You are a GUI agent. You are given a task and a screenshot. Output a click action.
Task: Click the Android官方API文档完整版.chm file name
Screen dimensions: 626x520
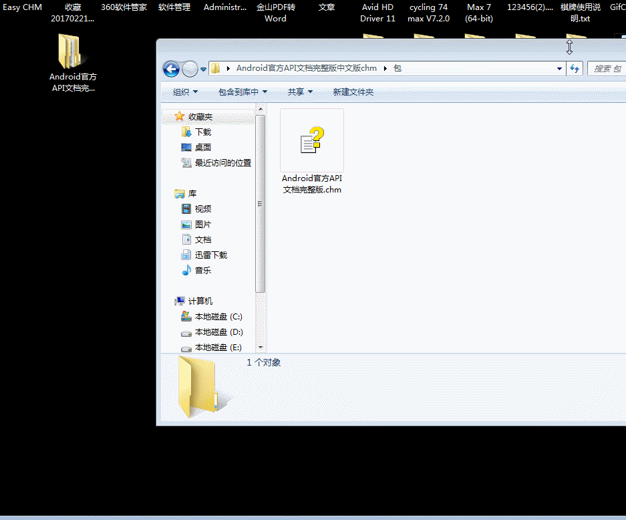click(x=312, y=184)
